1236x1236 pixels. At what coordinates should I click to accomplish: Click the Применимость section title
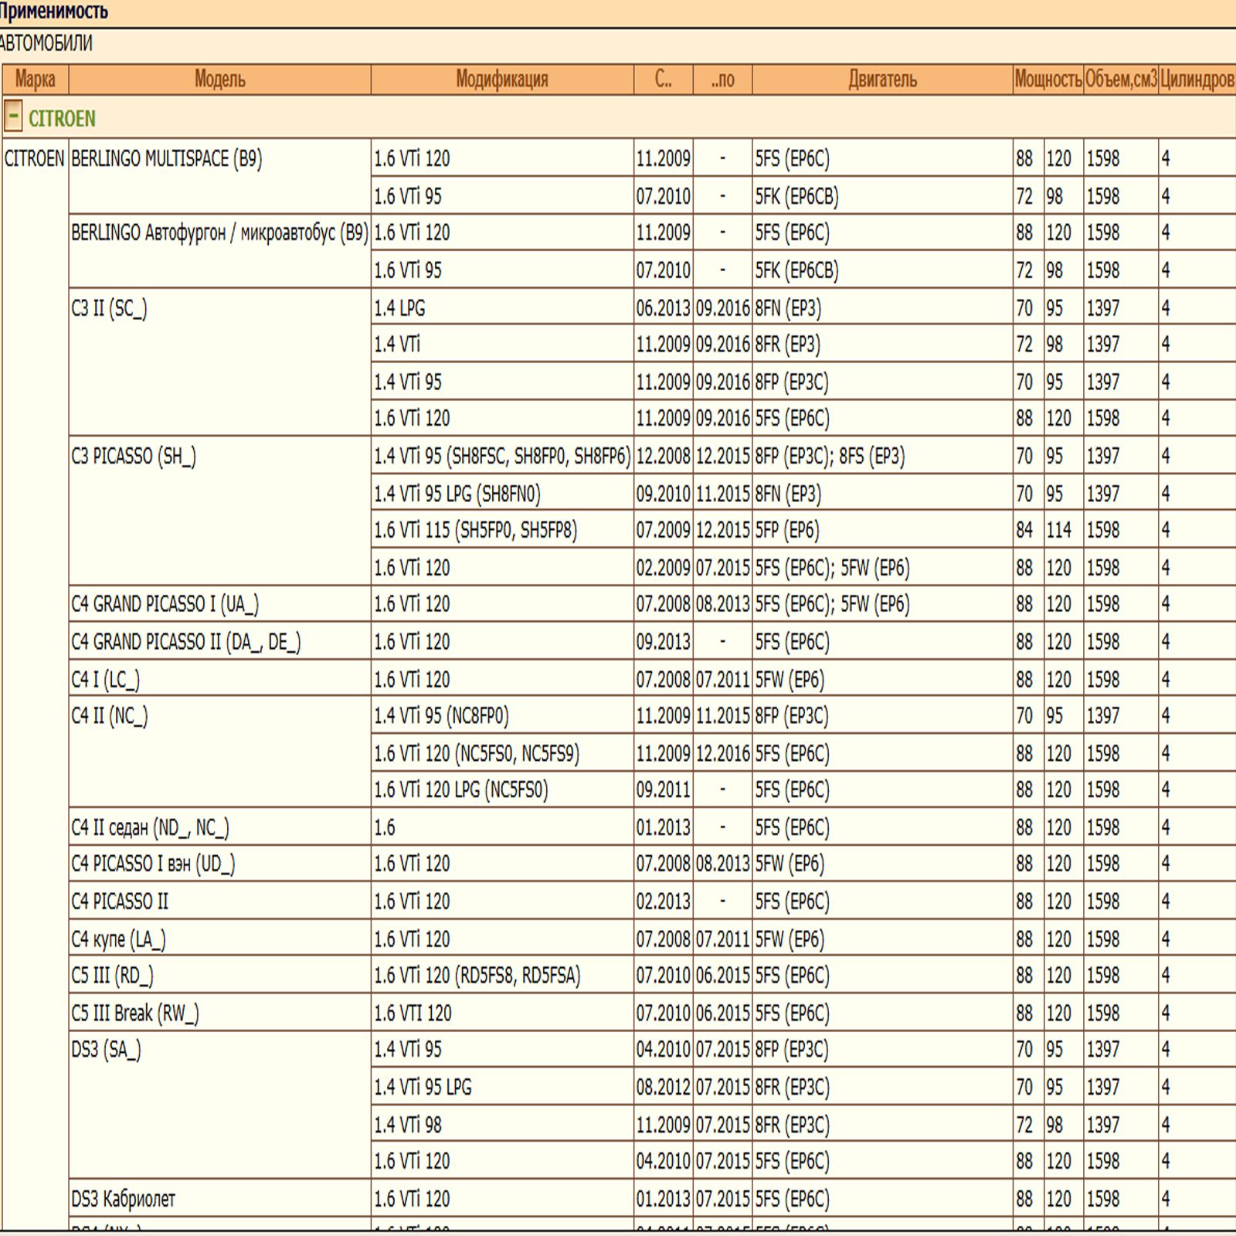pos(54,12)
